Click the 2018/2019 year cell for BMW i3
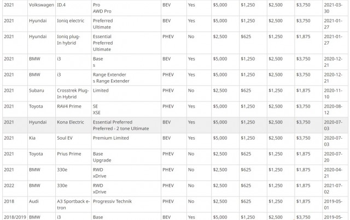Viewport: 350px width, 220px height. pos(15,216)
